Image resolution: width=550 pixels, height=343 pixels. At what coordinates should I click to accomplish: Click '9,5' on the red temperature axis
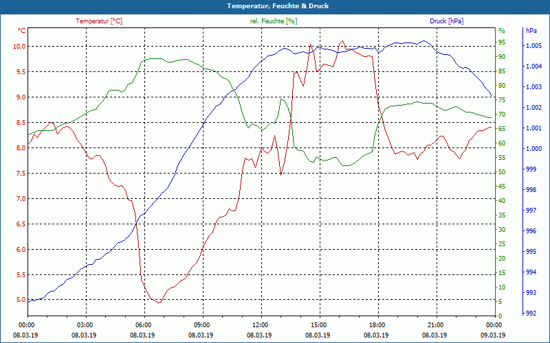(x=21, y=72)
